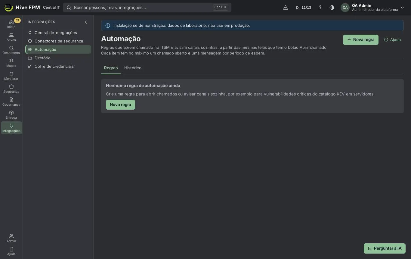The width and height of the screenshot is (411, 259).
Task: Open Central de integrações
Action: (58, 33)
